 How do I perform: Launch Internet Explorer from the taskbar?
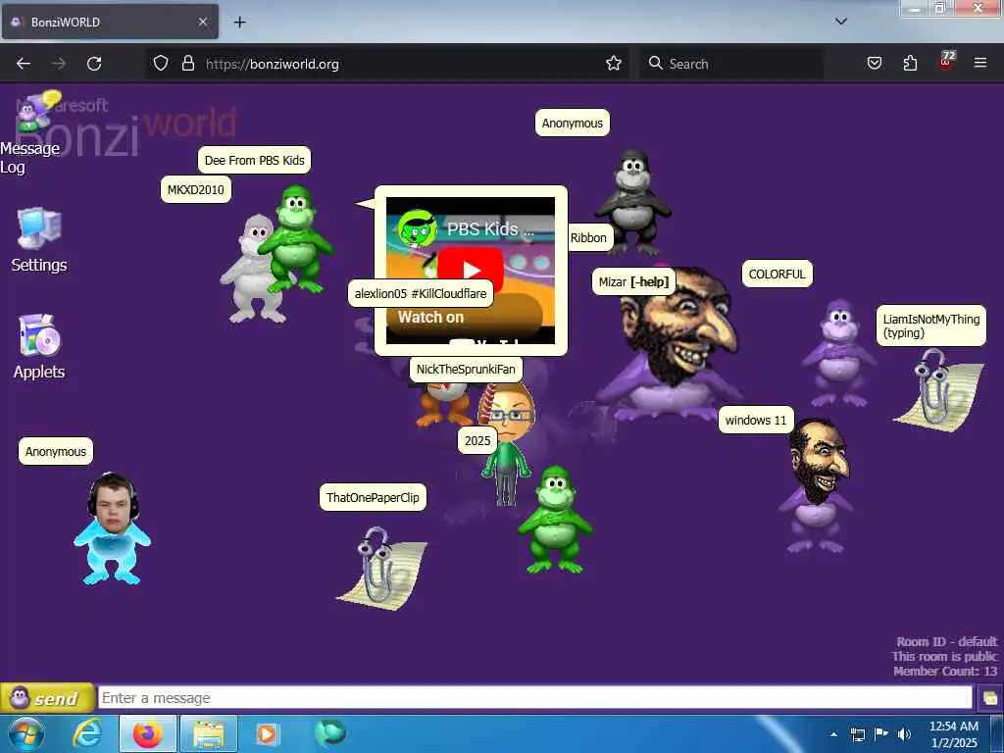coord(86,733)
